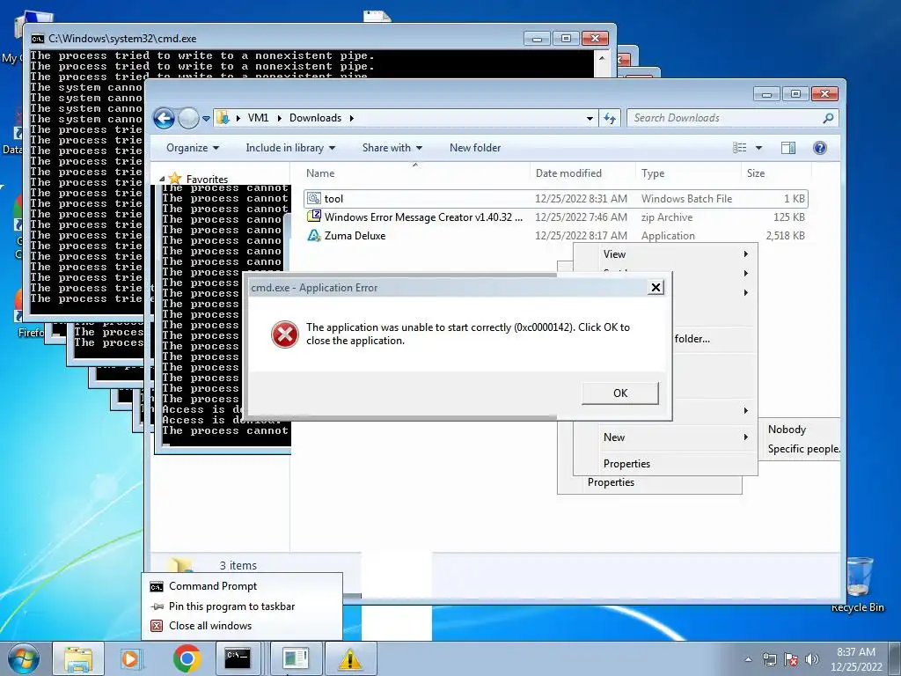Click VM1 in the address breadcrumb

coord(258,118)
